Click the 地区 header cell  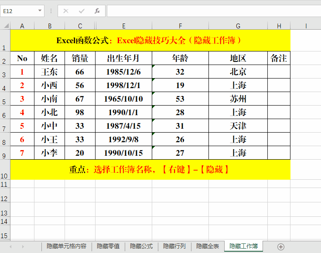point(238,58)
